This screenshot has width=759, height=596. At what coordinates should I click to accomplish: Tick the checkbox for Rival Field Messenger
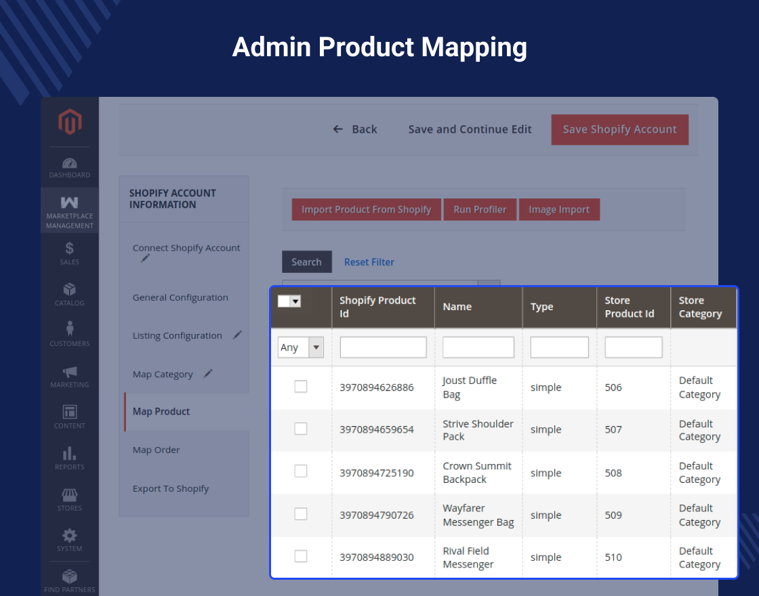pos(301,556)
